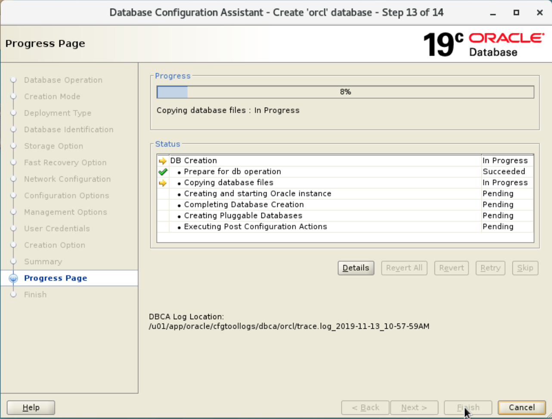This screenshot has width=552, height=419.
Task: Click the yellow arrow beside Copying database files
Action: point(163,183)
